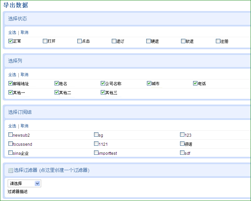
Task: Check the sina企业 group checkbox
Action: click(10, 153)
